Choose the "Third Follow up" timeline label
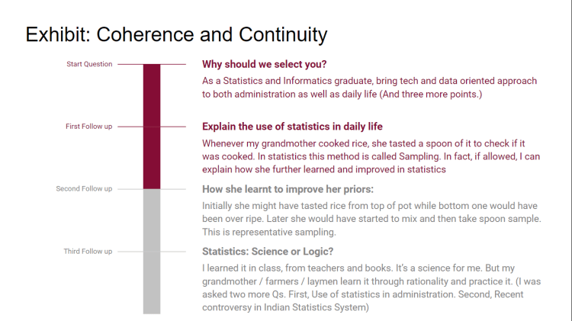The height and width of the screenshot is (321, 572). click(x=88, y=251)
